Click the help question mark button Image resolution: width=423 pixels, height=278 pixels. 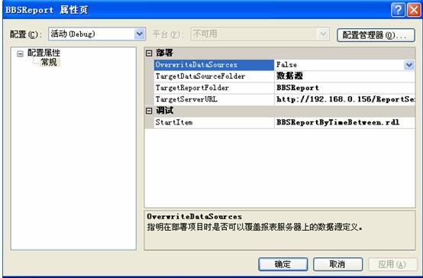point(398,10)
